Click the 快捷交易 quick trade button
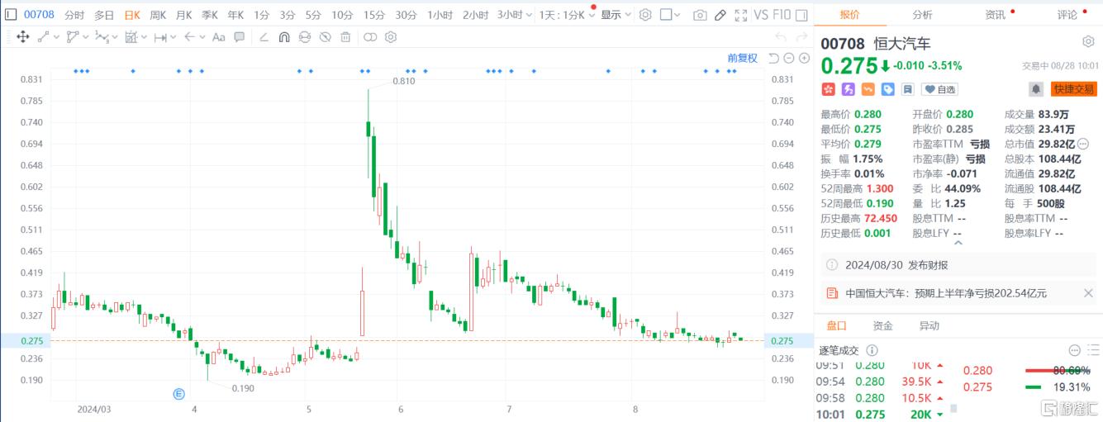1103x422 pixels. (x=1074, y=89)
